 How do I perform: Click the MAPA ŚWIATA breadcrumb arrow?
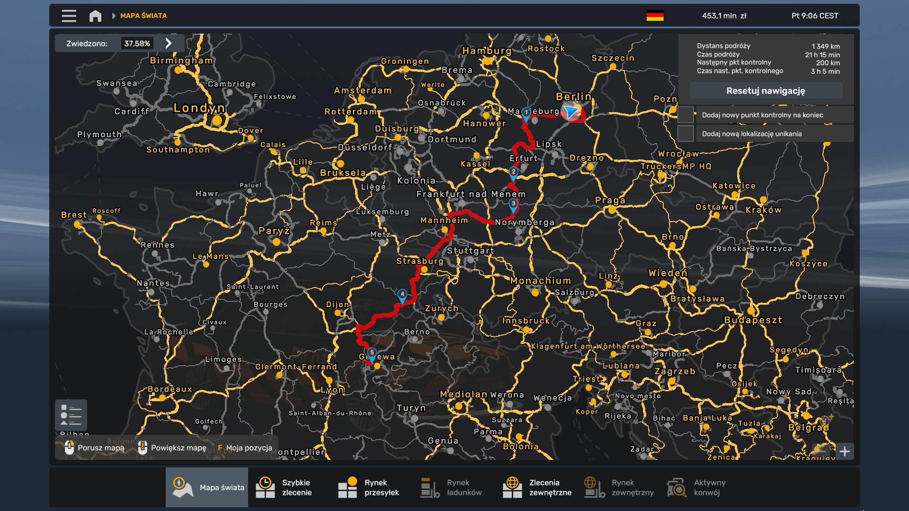coord(114,16)
